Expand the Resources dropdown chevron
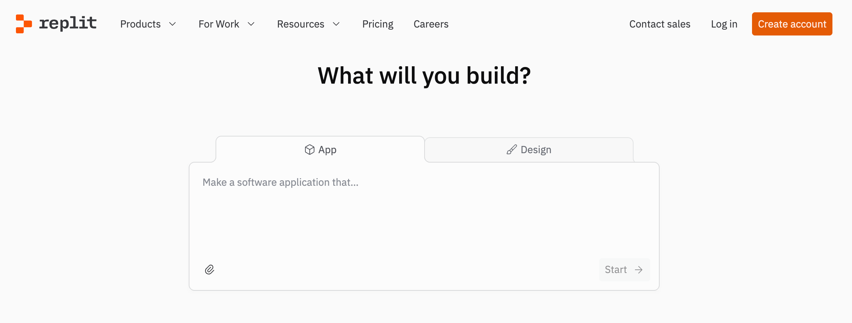Viewport: 852px width, 323px height. point(336,24)
